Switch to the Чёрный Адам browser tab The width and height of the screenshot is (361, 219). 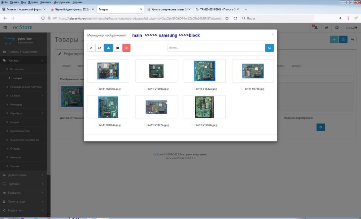click(x=71, y=9)
